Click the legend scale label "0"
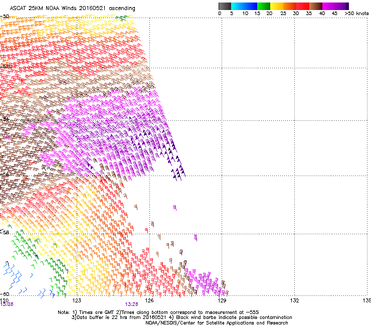Image resolution: width=371 pixels, height=326 pixels. pos(220,14)
